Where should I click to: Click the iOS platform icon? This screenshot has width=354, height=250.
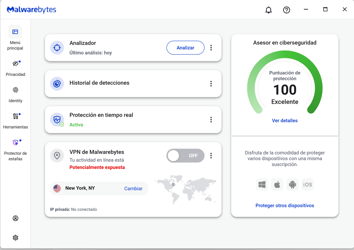pos(308,185)
